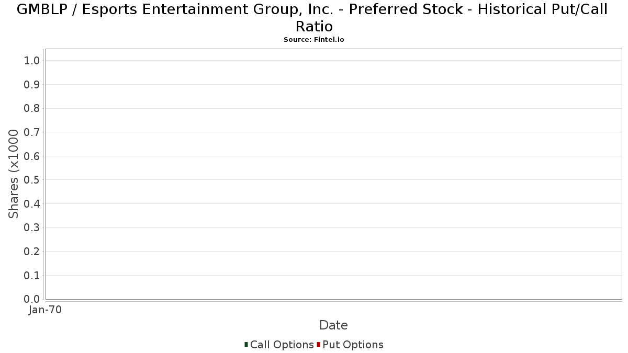Click the 0.9 y-axis tick label
Image resolution: width=628 pixels, height=353 pixels.
point(32,85)
